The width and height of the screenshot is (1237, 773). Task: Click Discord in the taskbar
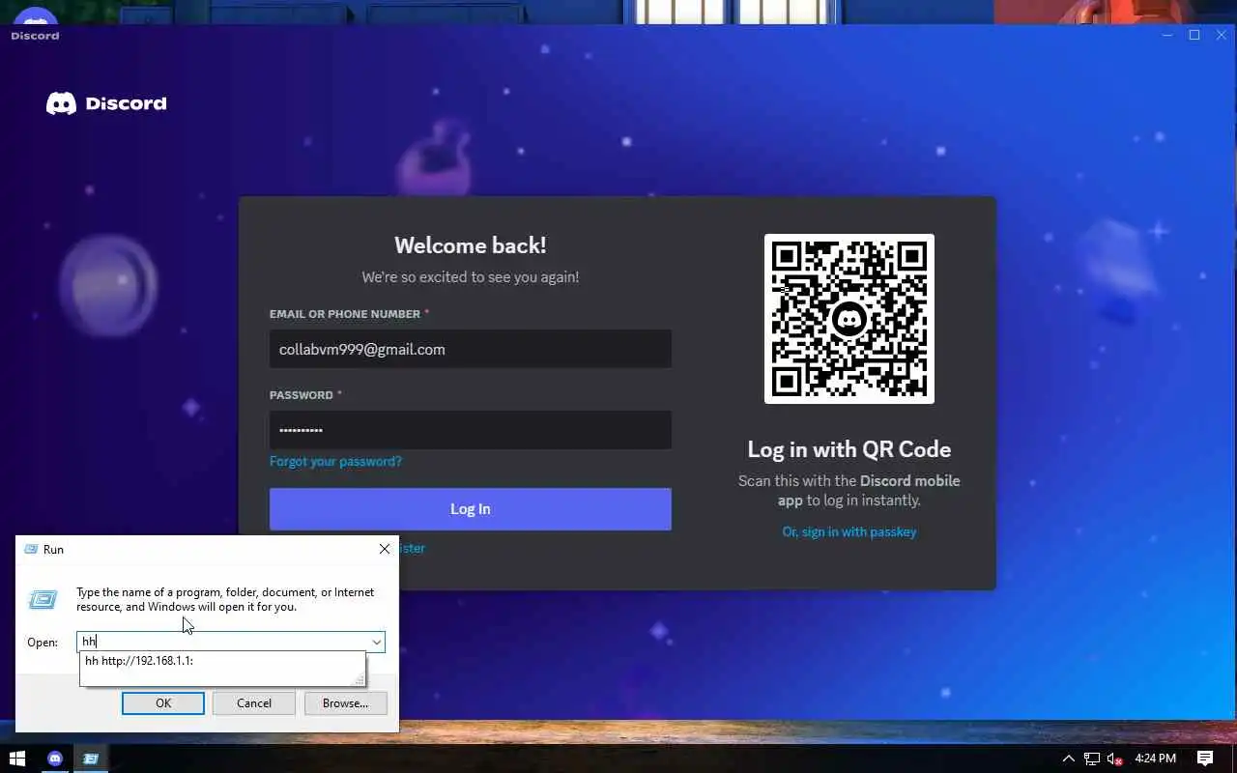(x=55, y=759)
